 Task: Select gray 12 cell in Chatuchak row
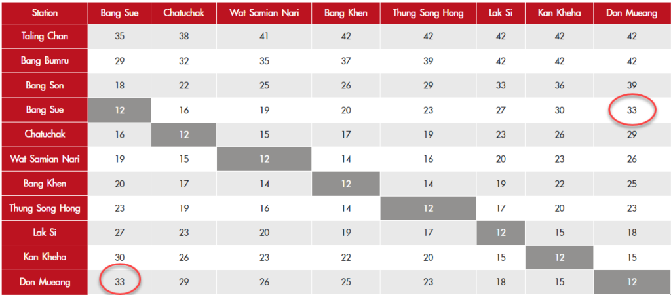click(184, 134)
